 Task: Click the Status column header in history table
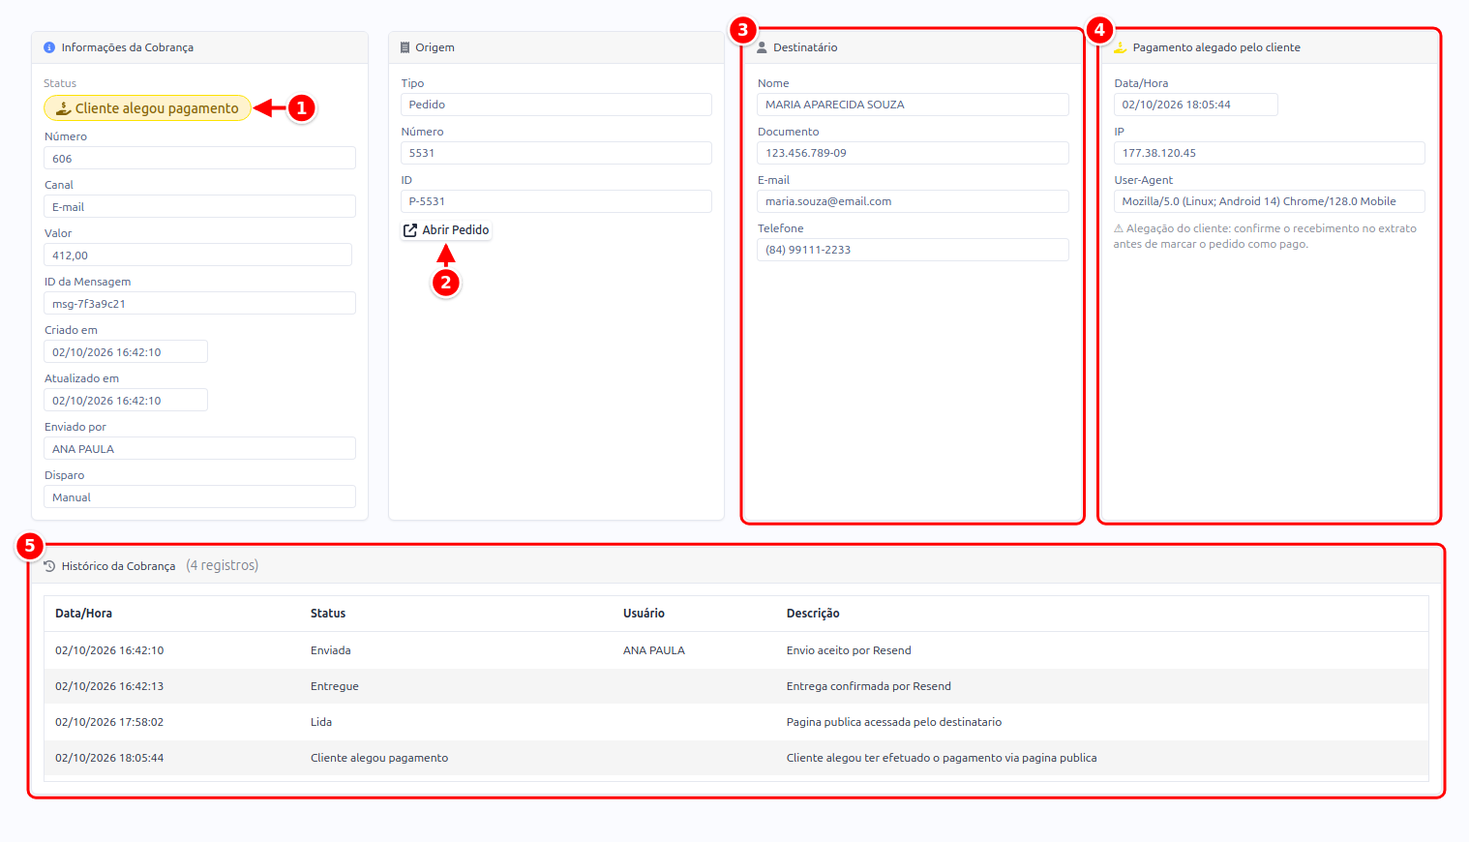328,614
